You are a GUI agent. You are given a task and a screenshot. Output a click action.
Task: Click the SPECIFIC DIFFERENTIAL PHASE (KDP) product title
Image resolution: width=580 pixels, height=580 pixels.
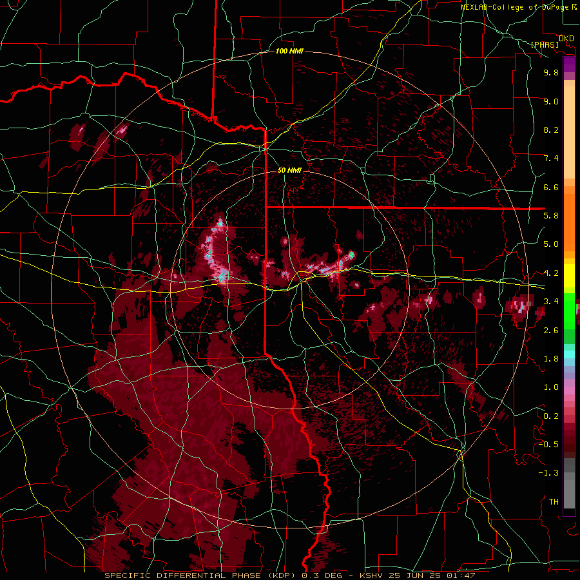click(201, 575)
